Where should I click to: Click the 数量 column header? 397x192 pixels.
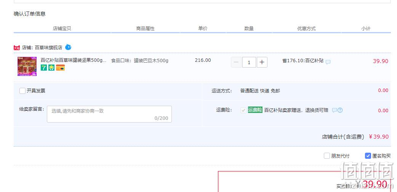249,29
